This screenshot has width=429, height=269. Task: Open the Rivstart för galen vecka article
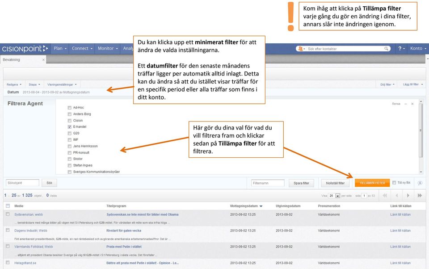[124, 231]
